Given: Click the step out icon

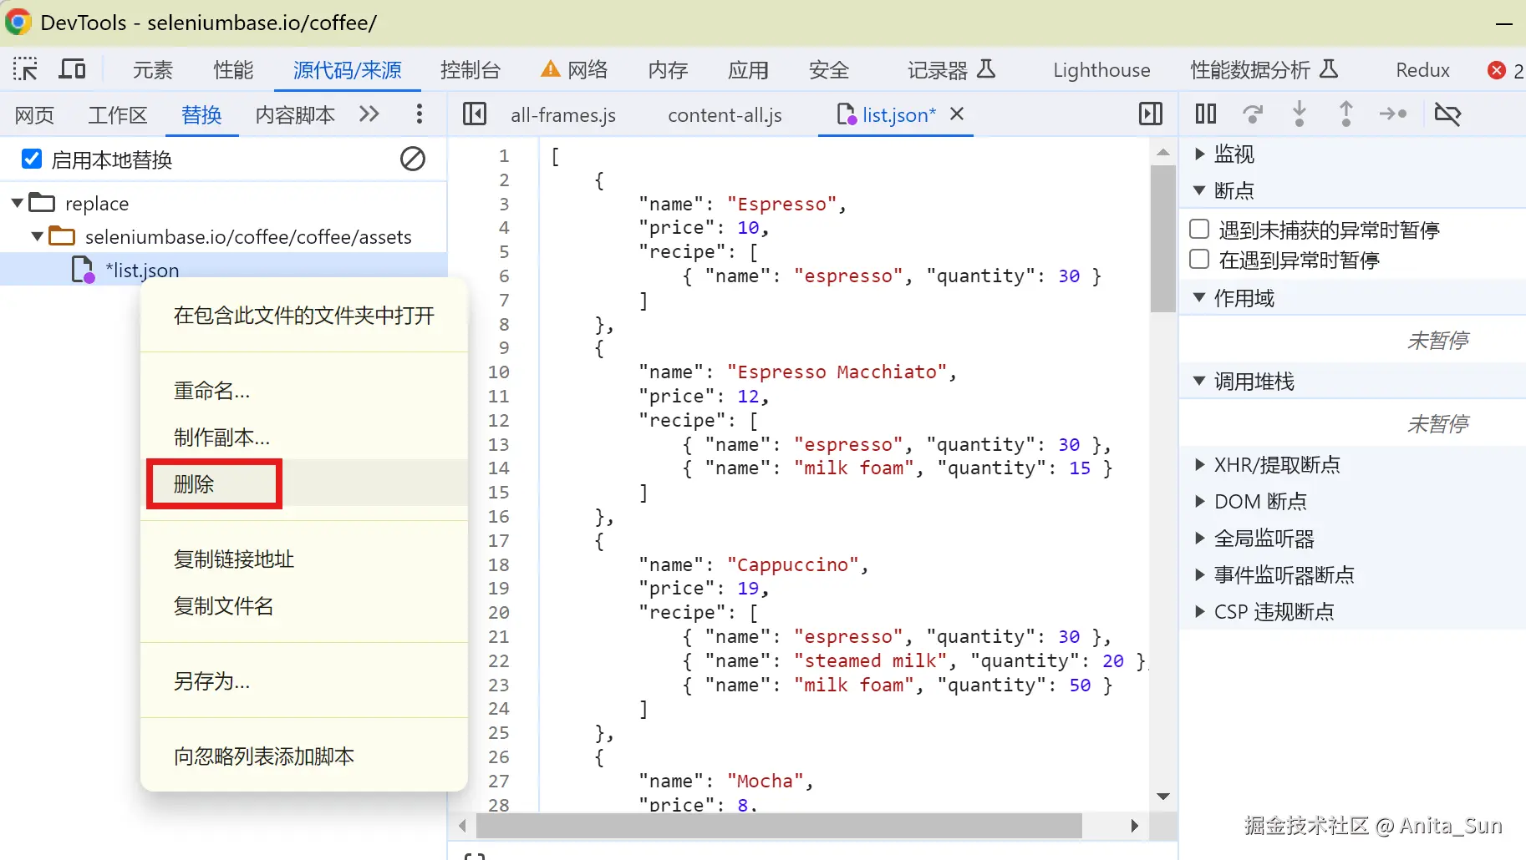Looking at the screenshot, I should (1346, 114).
